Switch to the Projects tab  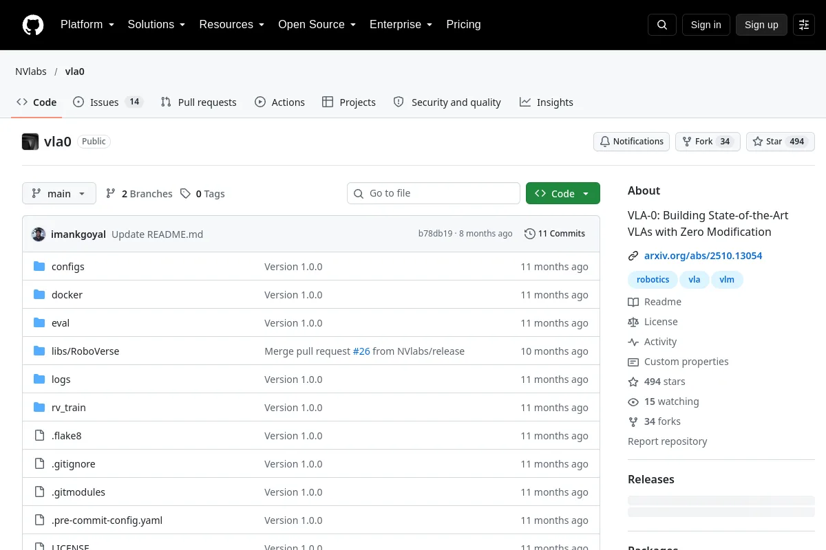click(349, 102)
